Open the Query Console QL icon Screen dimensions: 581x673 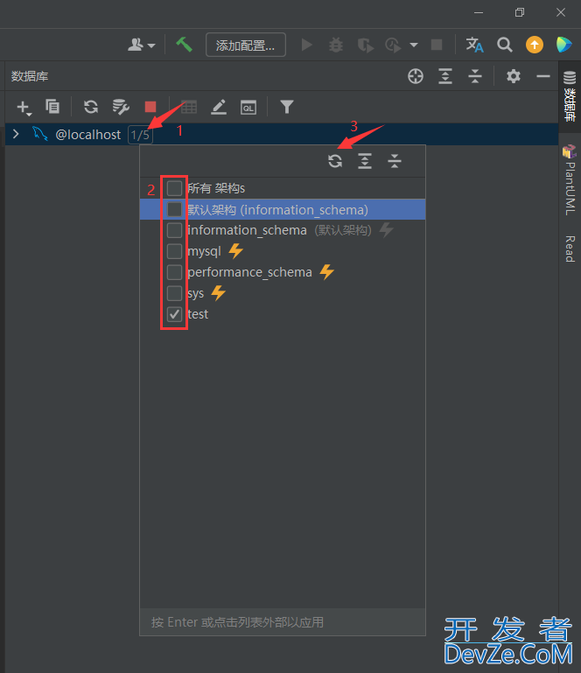(x=248, y=107)
